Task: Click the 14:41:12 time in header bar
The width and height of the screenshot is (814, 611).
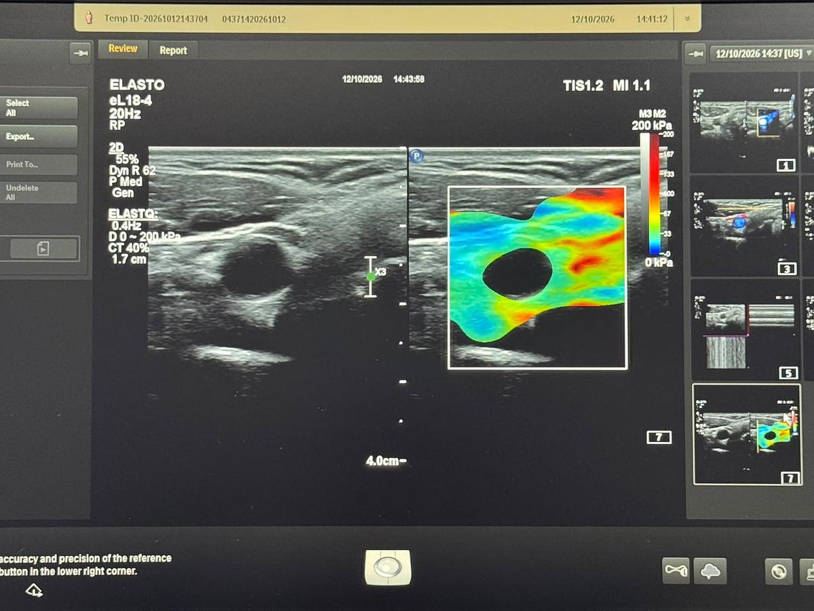Action: 652,19
